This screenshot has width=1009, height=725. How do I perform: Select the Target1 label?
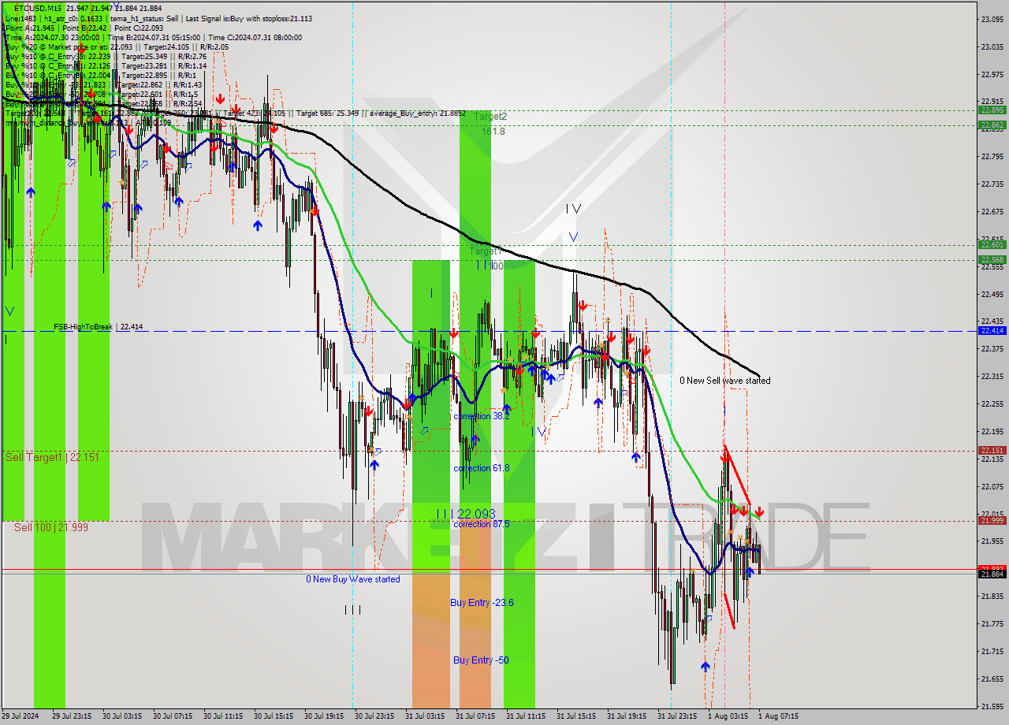coord(486,251)
